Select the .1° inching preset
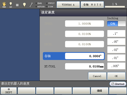This screenshot has width=127, height=95. [116, 34]
